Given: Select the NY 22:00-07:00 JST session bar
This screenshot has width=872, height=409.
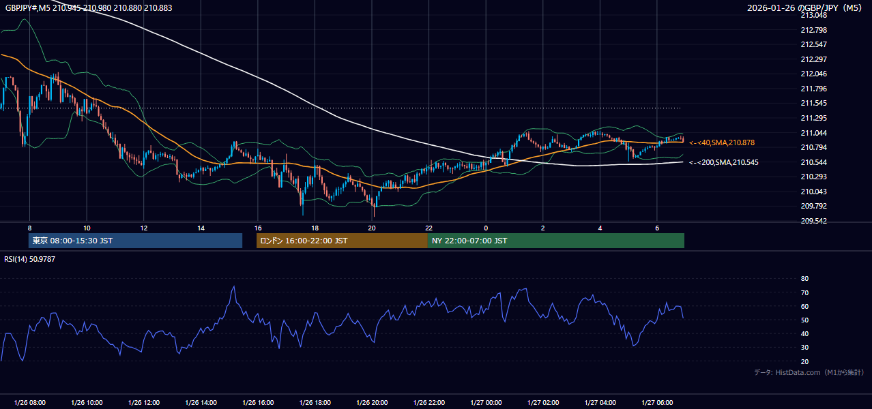Looking at the screenshot, I should 555,241.
